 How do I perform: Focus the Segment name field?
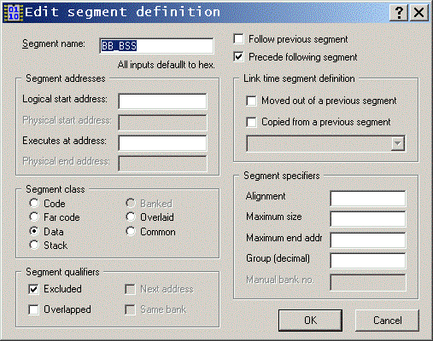(x=156, y=46)
